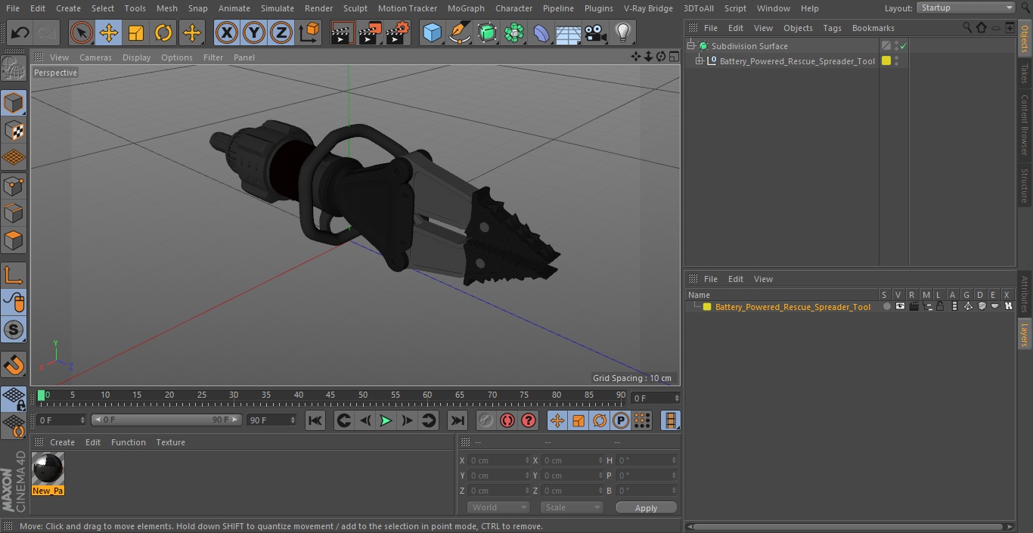Image resolution: width=1033 pixels, height=533 pixels.
Task: Toggle the X axis lock
Action: tap(227, 33)
